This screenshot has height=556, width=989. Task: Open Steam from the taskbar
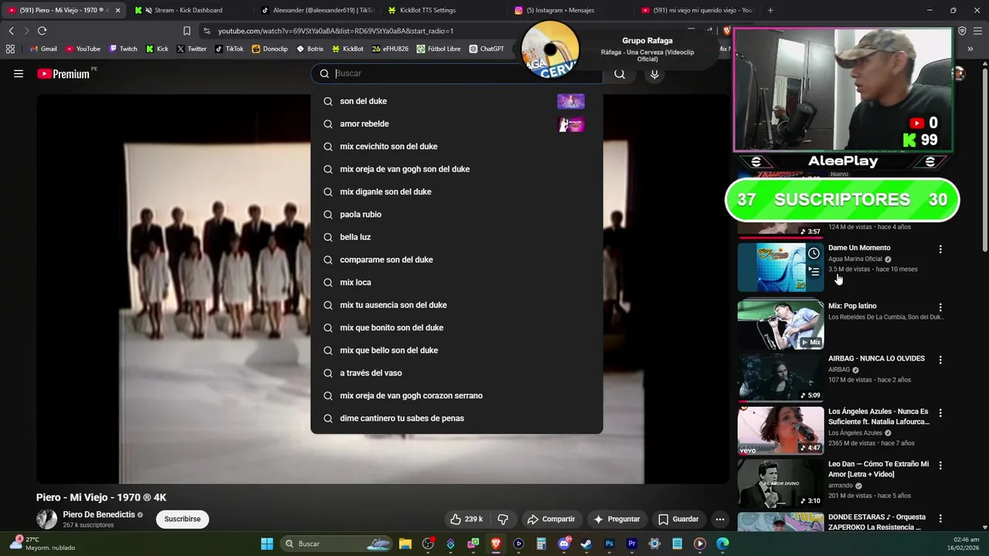click(586, 544)
